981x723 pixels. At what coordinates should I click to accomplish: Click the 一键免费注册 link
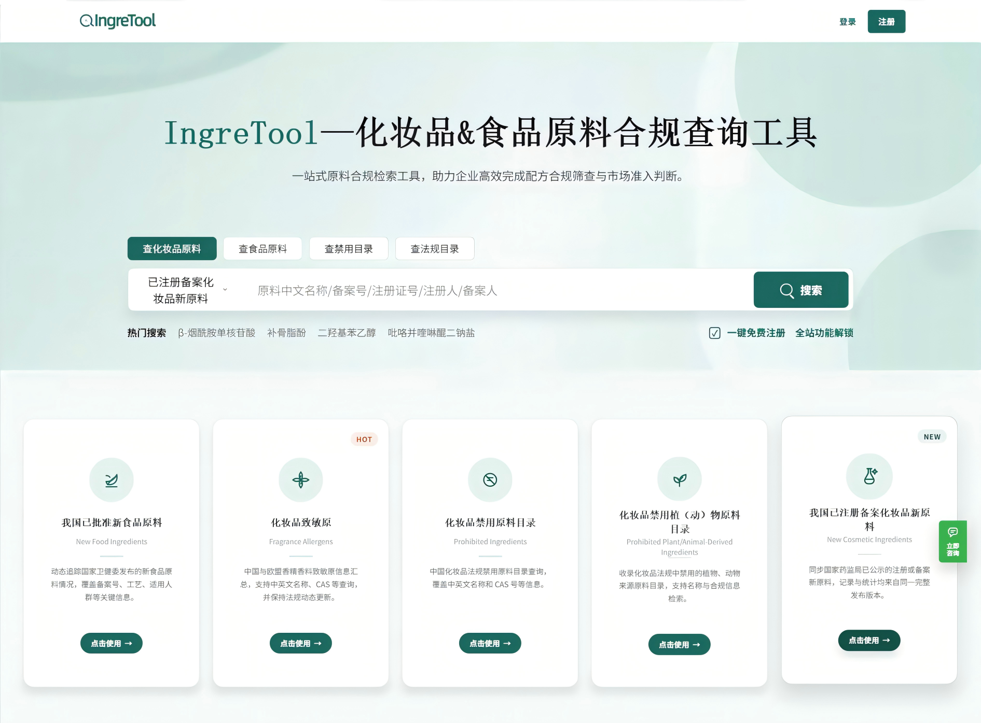(x=756, y=333)
